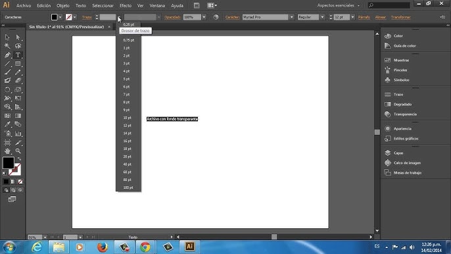Enable Draw Inside mode

tap(20, 190)
